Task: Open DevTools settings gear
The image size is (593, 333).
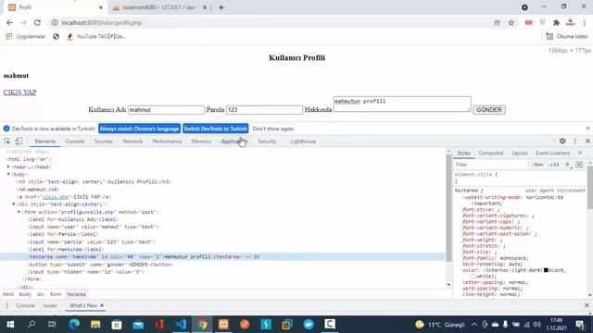Action: click(562, 141)
